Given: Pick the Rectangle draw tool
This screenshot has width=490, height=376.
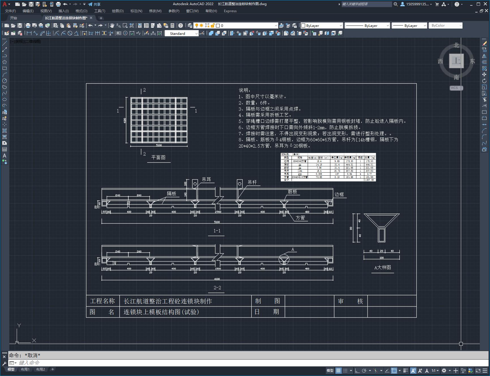Looking at the screenshot, I should (x=5, y=68).
